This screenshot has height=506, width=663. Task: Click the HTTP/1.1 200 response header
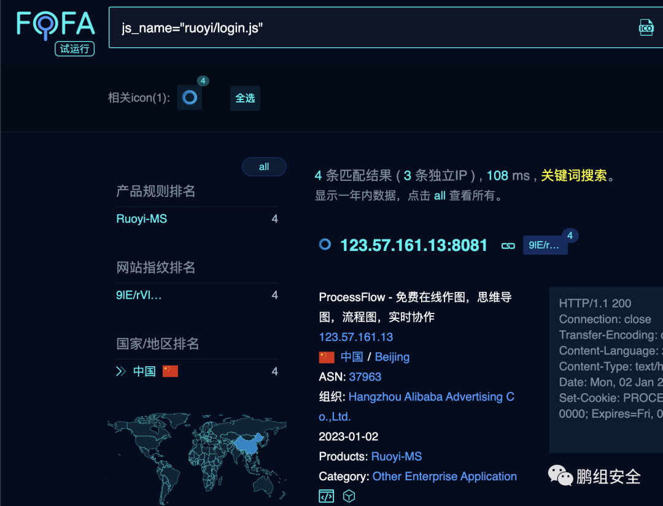[x=595, y=303]
